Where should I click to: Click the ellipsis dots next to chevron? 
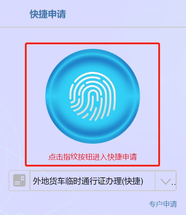pos(173,184)
